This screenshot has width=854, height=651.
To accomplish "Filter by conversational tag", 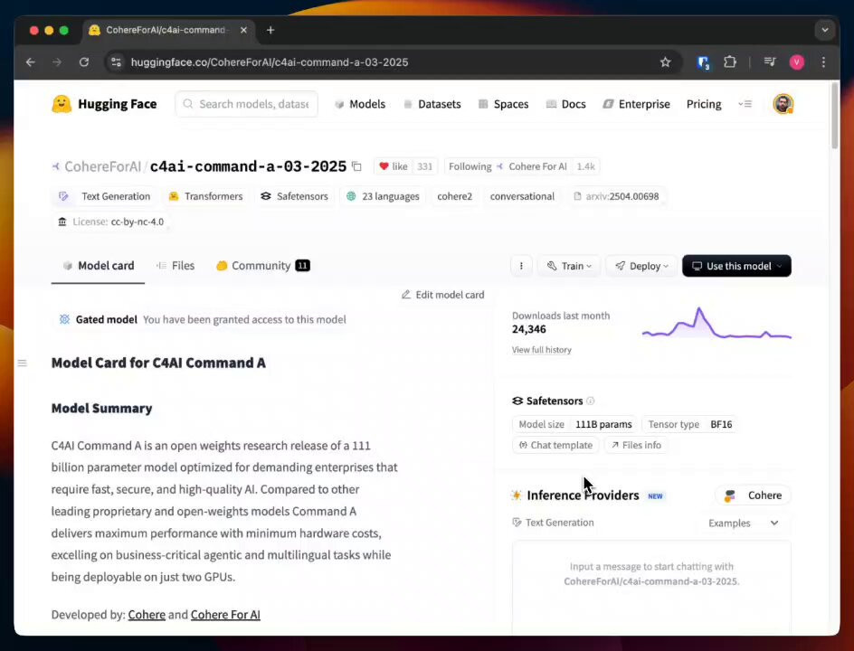I will pyautogui.click(x=522, y=196).
